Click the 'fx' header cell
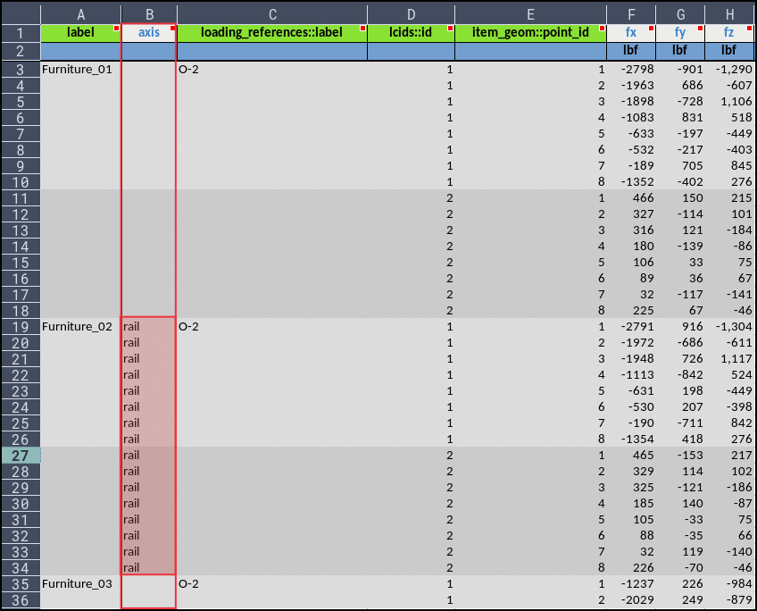Image resolution: width=757 pixels, height=611 pixels. (x=631, y=33)
